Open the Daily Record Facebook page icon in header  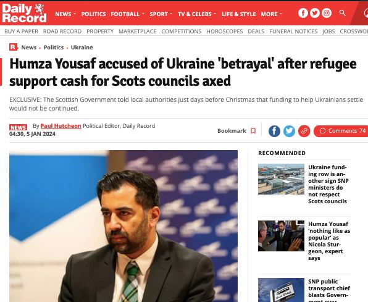[x=303, y=13]
